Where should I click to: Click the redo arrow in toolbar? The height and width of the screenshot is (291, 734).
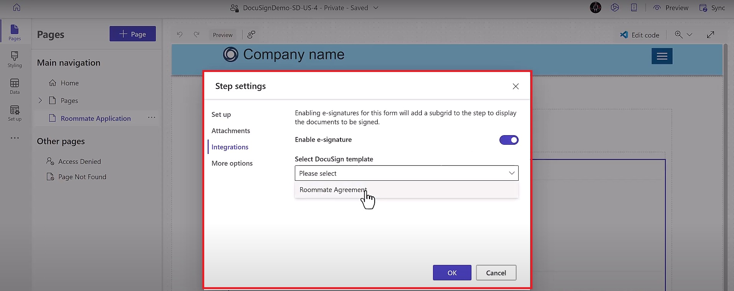pos(197,35)
